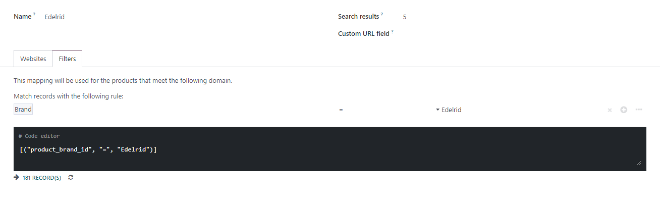Click the Name field containing Edelrid
This screenshot has width=660, height=204.
point(182,17)
